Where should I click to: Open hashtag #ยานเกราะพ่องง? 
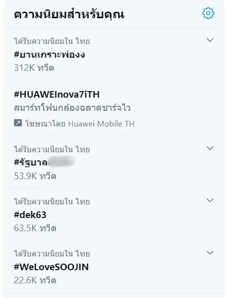[50, 55]
